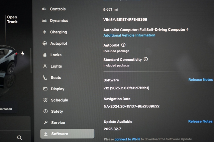Tap the Locks padlock icon

pos(45,55)
